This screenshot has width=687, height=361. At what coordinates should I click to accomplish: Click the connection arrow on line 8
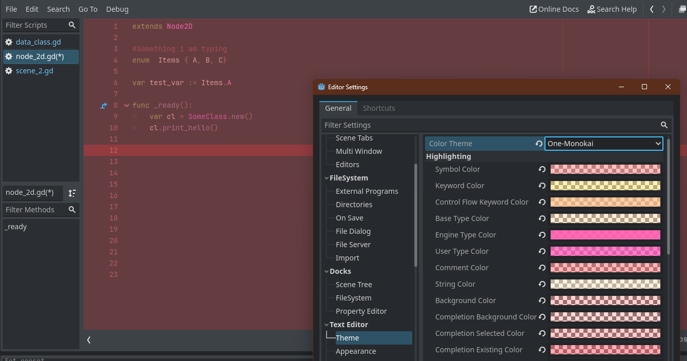tap(103, 105)
